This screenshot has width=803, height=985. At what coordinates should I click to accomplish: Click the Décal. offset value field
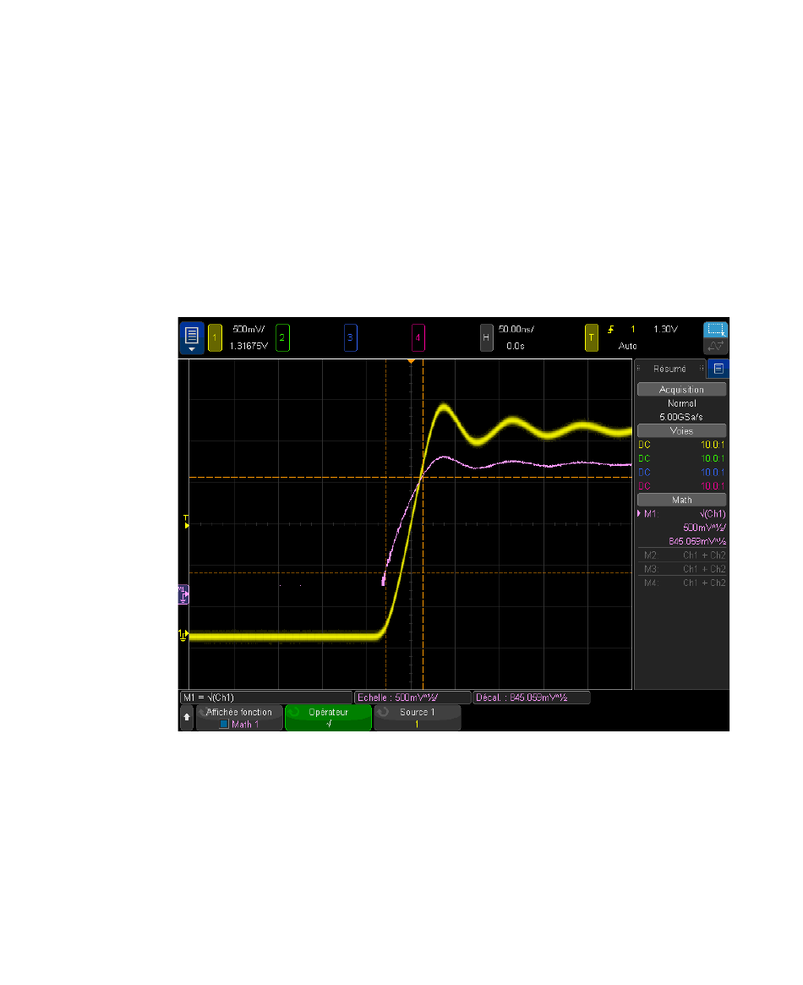(x=531, y=698)
